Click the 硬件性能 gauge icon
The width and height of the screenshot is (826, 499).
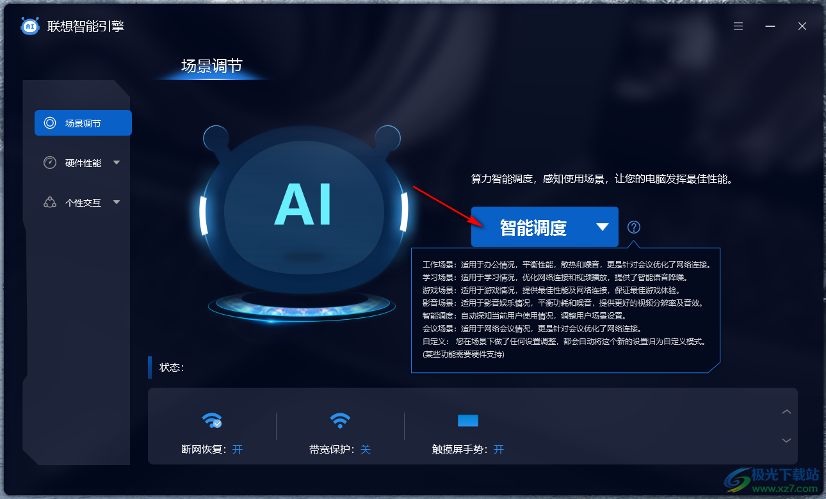point(49,162)
